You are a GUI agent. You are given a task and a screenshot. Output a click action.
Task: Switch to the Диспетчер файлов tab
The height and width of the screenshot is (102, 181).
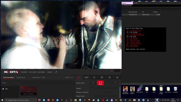point(8,77)
